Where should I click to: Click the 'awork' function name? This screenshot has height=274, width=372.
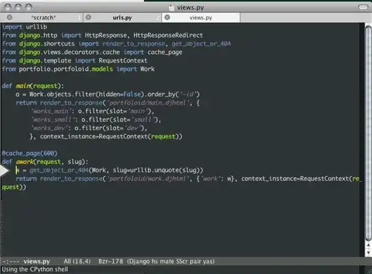pyautogui.click(x=25, y=162)
